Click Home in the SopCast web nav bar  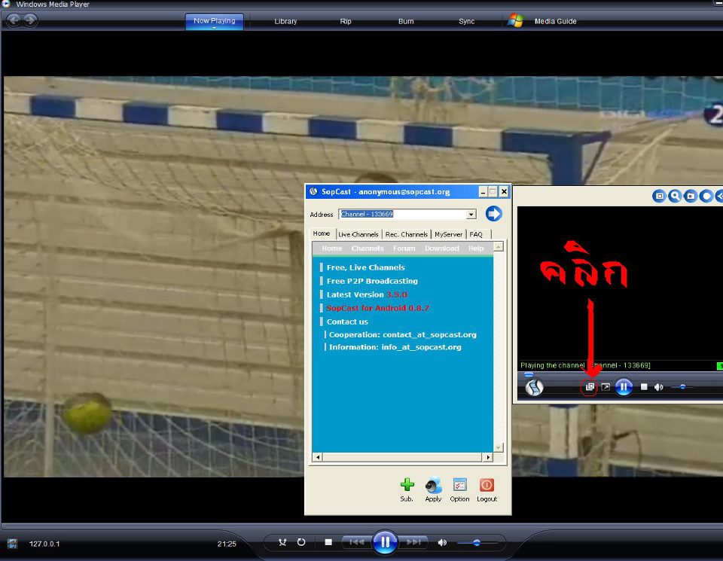332,248
